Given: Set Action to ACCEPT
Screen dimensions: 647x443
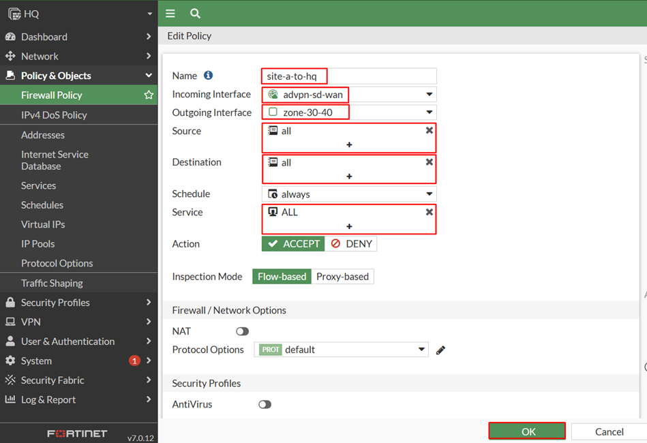Looking at the screenshot, I should 293,244.
